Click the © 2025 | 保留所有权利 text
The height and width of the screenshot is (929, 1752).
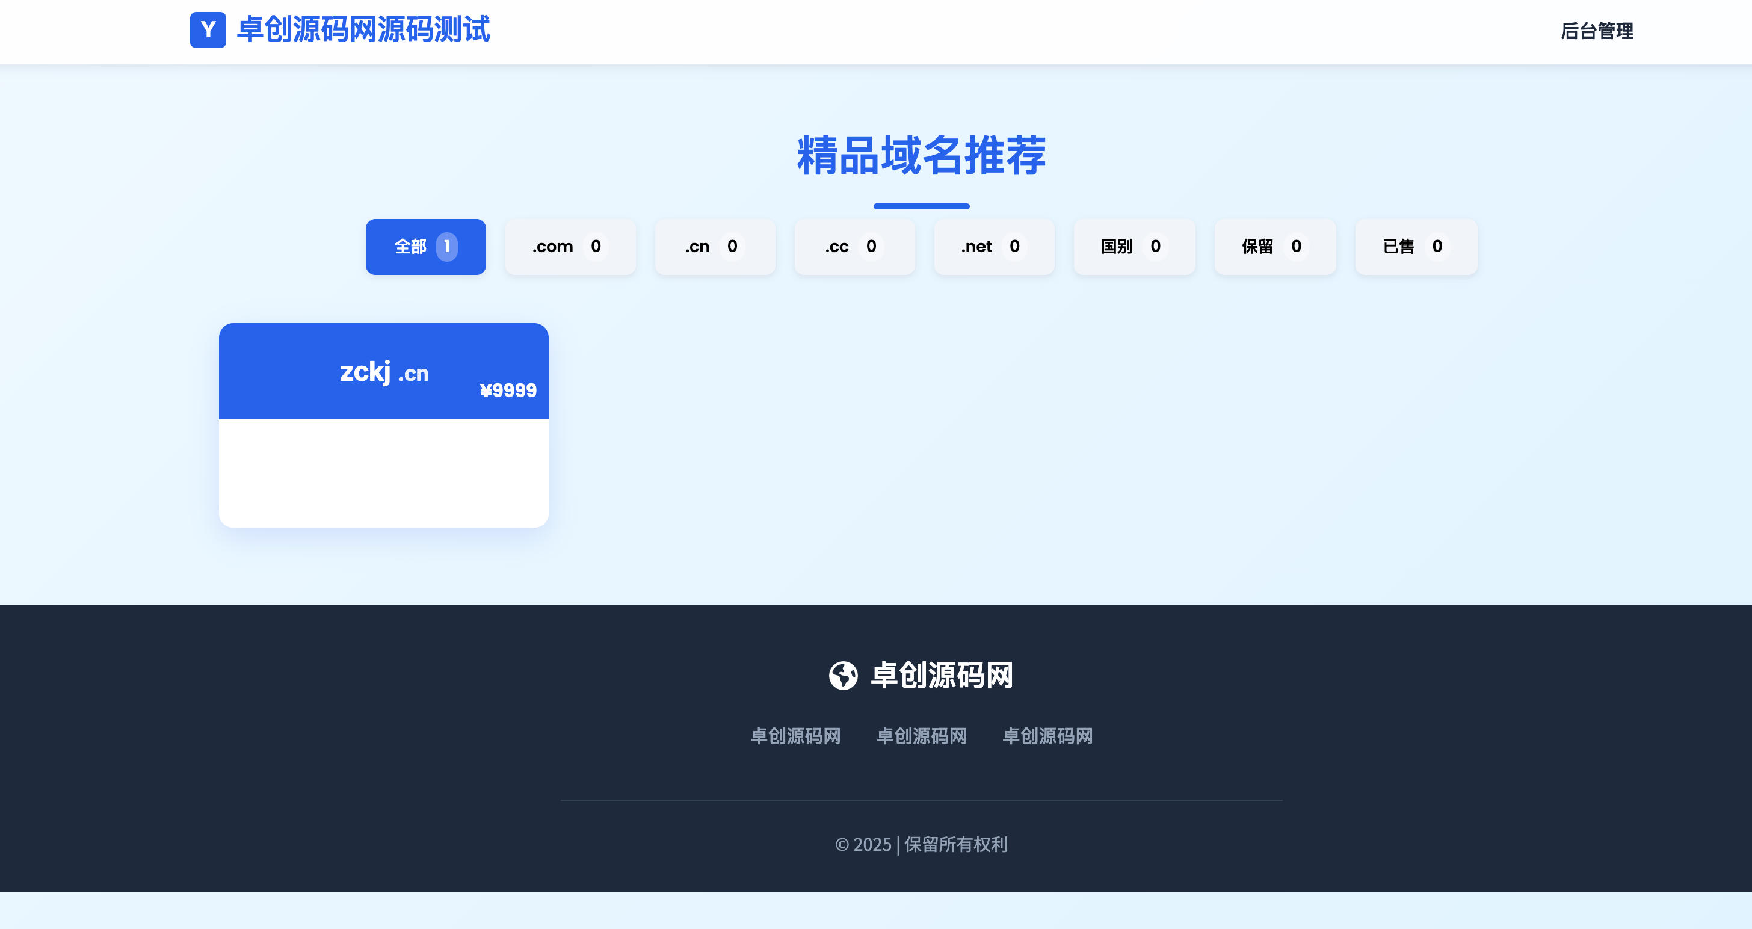pyautogui.click(x=921, y=845)
